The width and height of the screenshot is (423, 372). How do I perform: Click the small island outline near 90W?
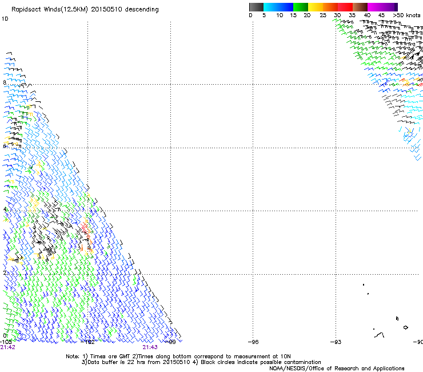coord(405,327)
